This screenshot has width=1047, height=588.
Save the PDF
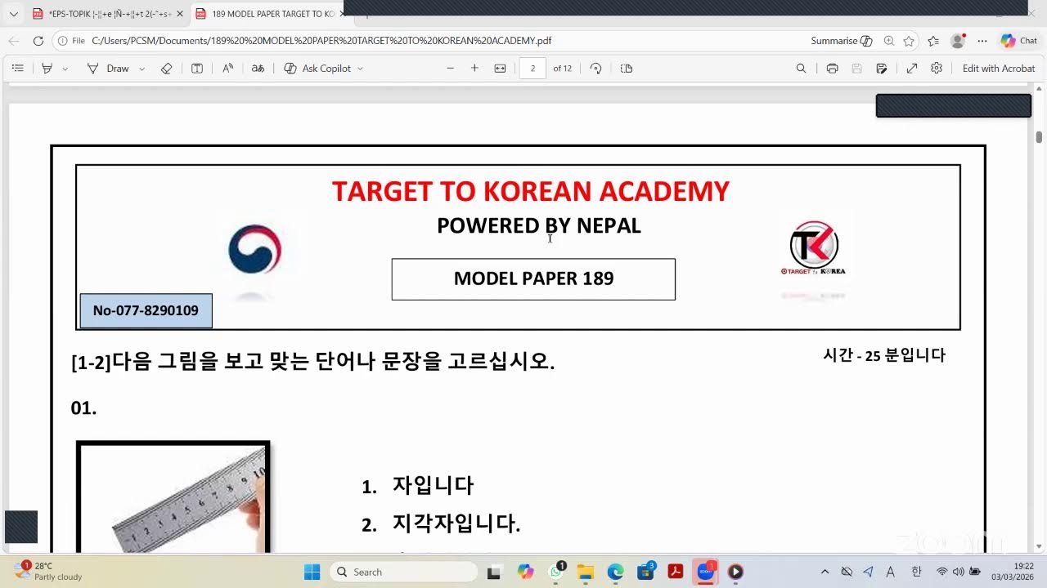tap(856, 69)
